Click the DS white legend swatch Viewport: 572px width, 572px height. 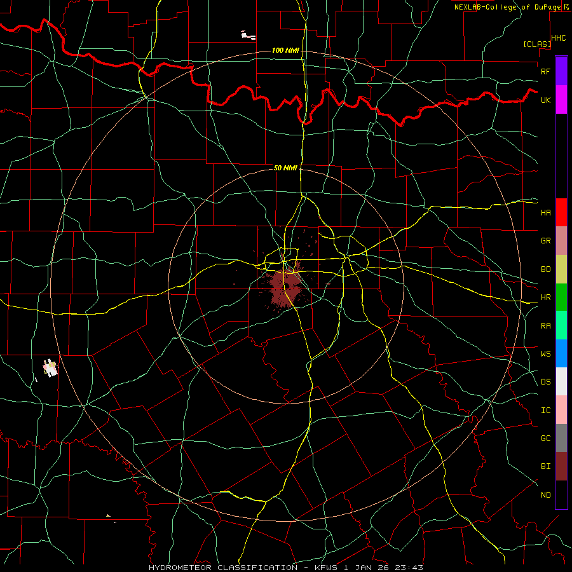561,381
